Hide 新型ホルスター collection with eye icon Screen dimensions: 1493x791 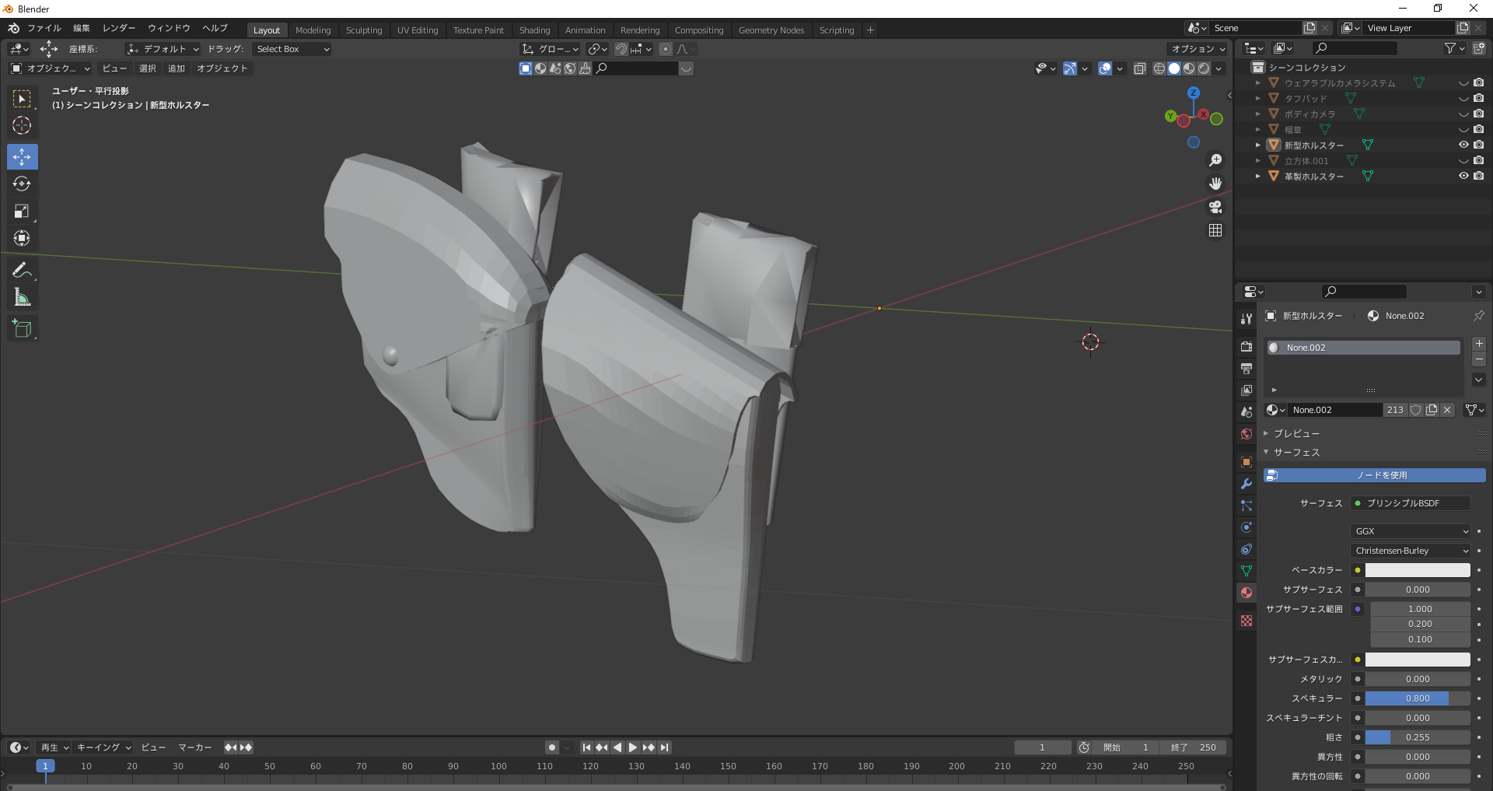click(x=1463, y=145)
